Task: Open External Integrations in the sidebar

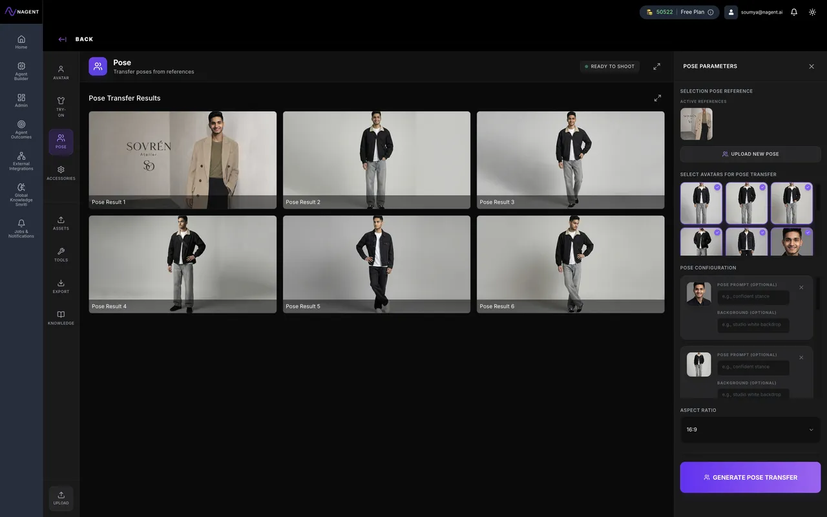Action: [x=21, y=161]
